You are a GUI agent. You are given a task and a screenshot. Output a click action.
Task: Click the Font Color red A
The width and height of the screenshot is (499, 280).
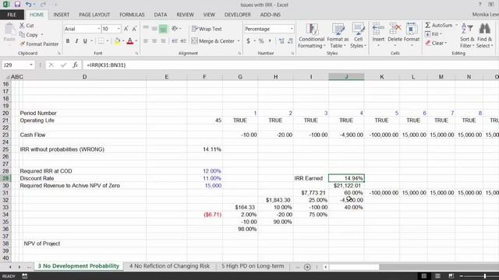[x=130, y=41]
